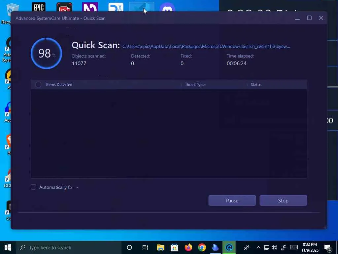This screenshot has width=338, height=254.
Task: Tick the select-all Items Detected checkbox
Action: (x=38, y=85)
